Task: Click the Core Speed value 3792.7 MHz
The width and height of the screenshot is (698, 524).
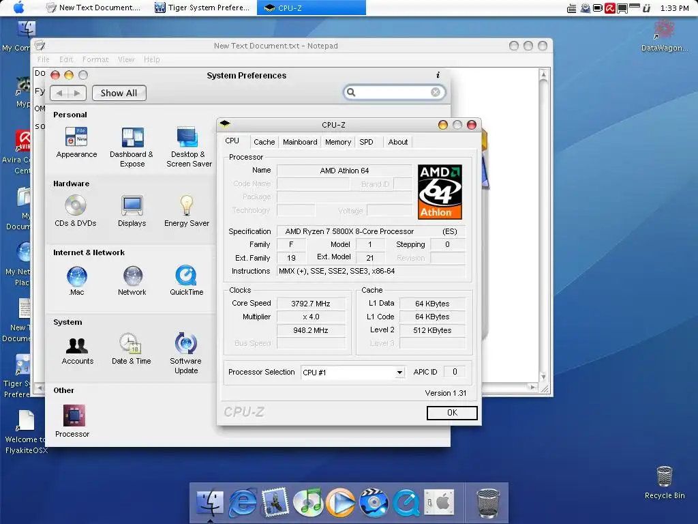Action: (311, 304)
